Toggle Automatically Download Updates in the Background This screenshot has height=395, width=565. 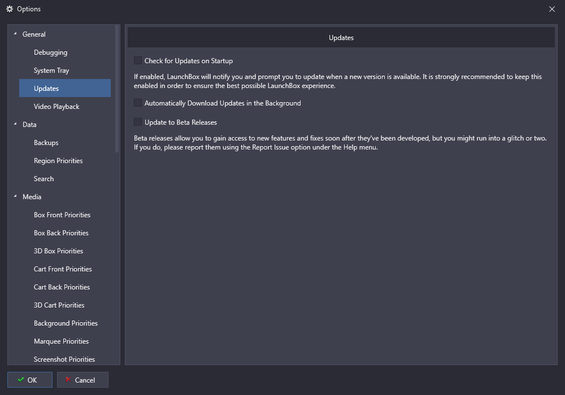[138, 103]
